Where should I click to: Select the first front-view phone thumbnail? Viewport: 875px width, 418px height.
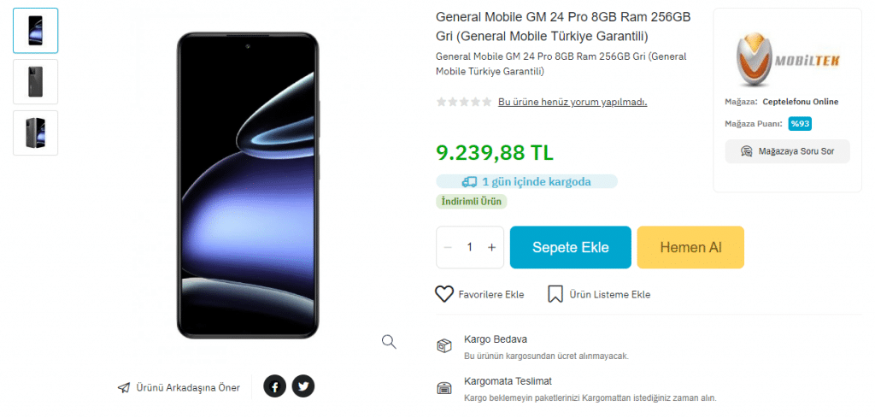pyautogui.click(x=36, y=31)
